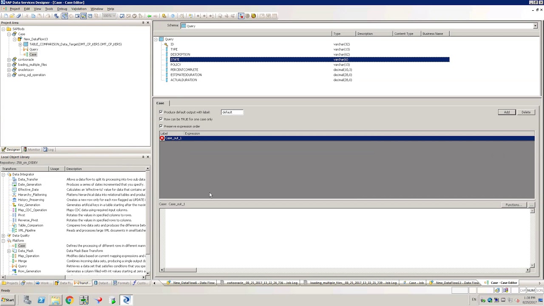Open Windows Explorer folder in taskbar
This screenshot has height=306, width=544.
[55, 300]
